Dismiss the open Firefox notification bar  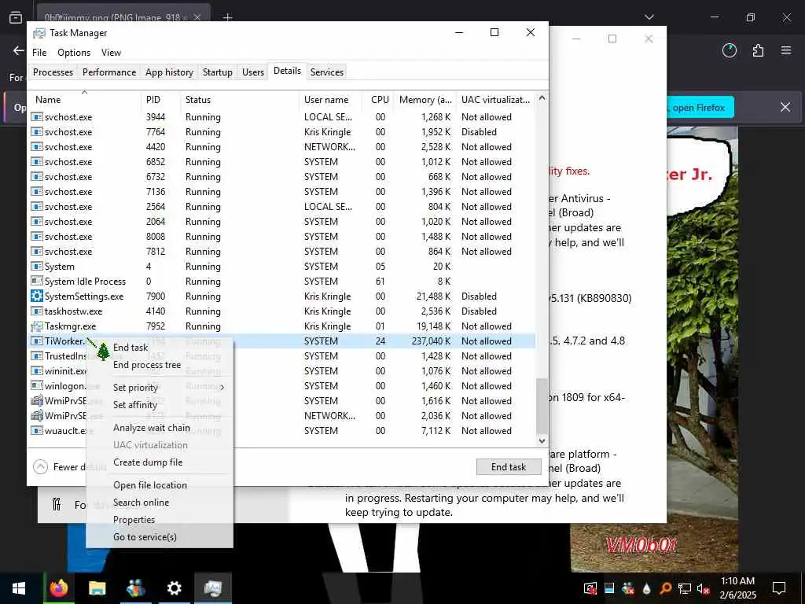785,107
